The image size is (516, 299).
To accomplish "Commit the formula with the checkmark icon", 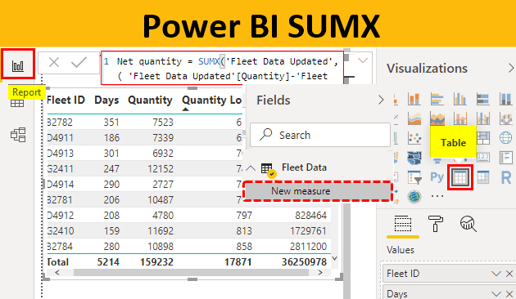I will pos(79,62).
